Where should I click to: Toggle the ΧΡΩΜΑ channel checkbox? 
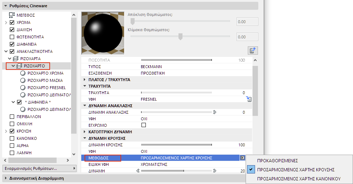(12, 22)
